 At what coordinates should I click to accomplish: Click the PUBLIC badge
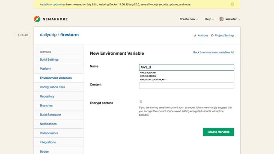(23, 35)
